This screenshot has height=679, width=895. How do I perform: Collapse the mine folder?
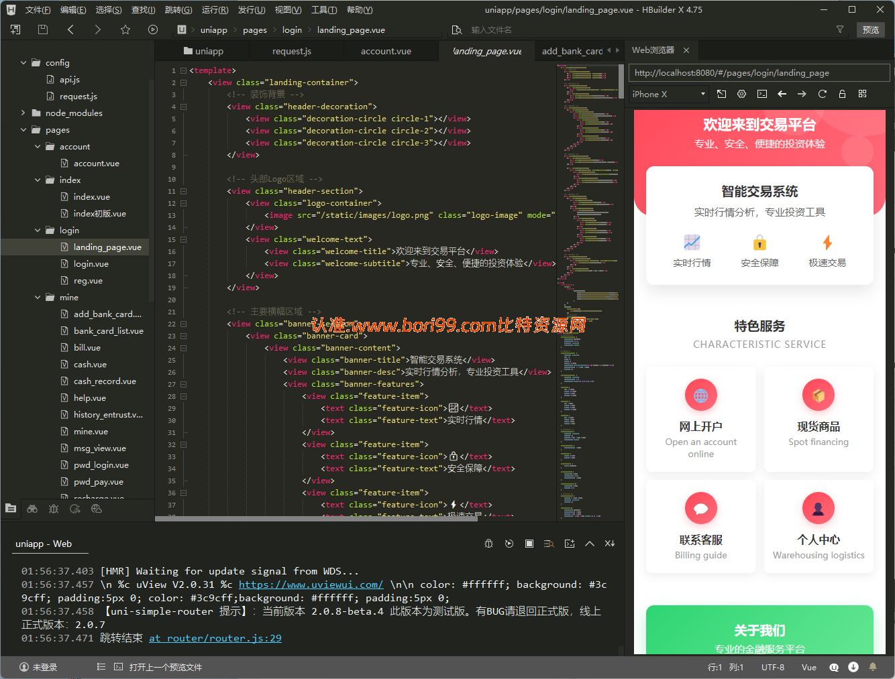click(x=38, y=297)
